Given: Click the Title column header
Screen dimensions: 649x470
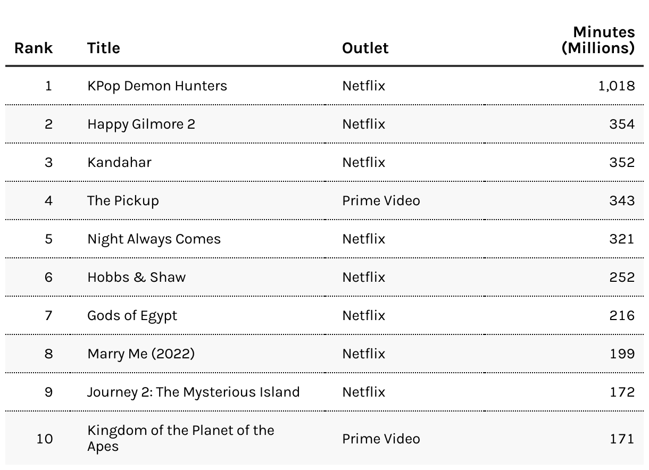Looking at the screenshot, I should (104, 48).
